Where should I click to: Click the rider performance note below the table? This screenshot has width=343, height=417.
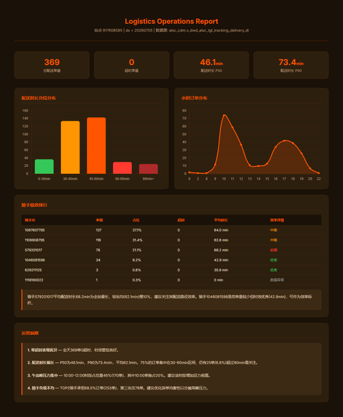[x=171, y=300]
